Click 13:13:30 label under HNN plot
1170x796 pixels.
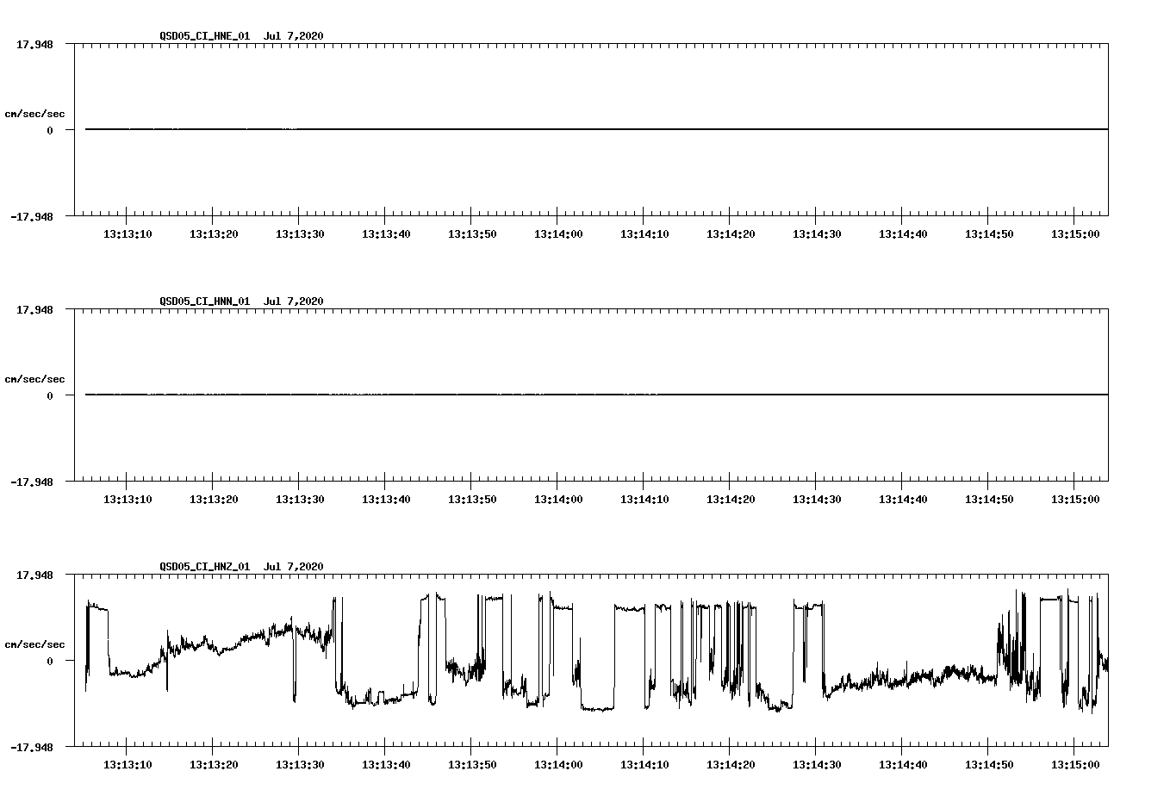click(300, 499)
